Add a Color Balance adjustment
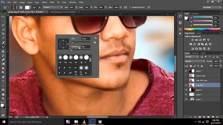 194,44
